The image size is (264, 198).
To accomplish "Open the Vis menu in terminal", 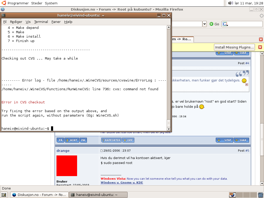I will pos(28,22).
